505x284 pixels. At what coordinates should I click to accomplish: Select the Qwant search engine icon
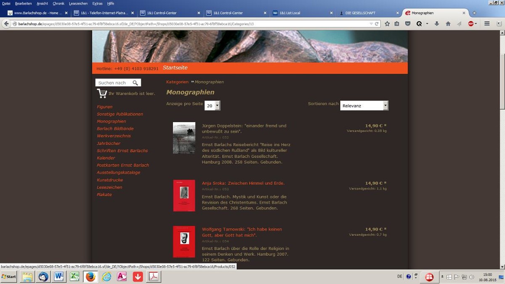[x=419, y=24]
